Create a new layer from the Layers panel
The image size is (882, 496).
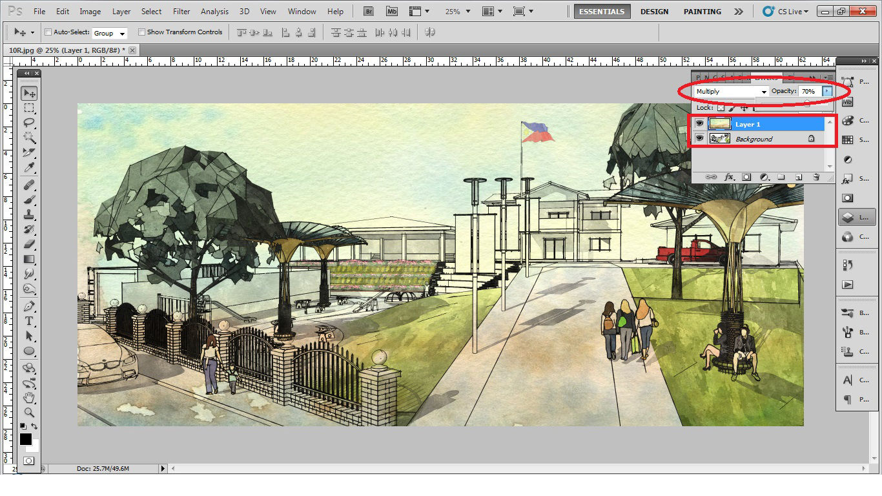click(799, 177)
